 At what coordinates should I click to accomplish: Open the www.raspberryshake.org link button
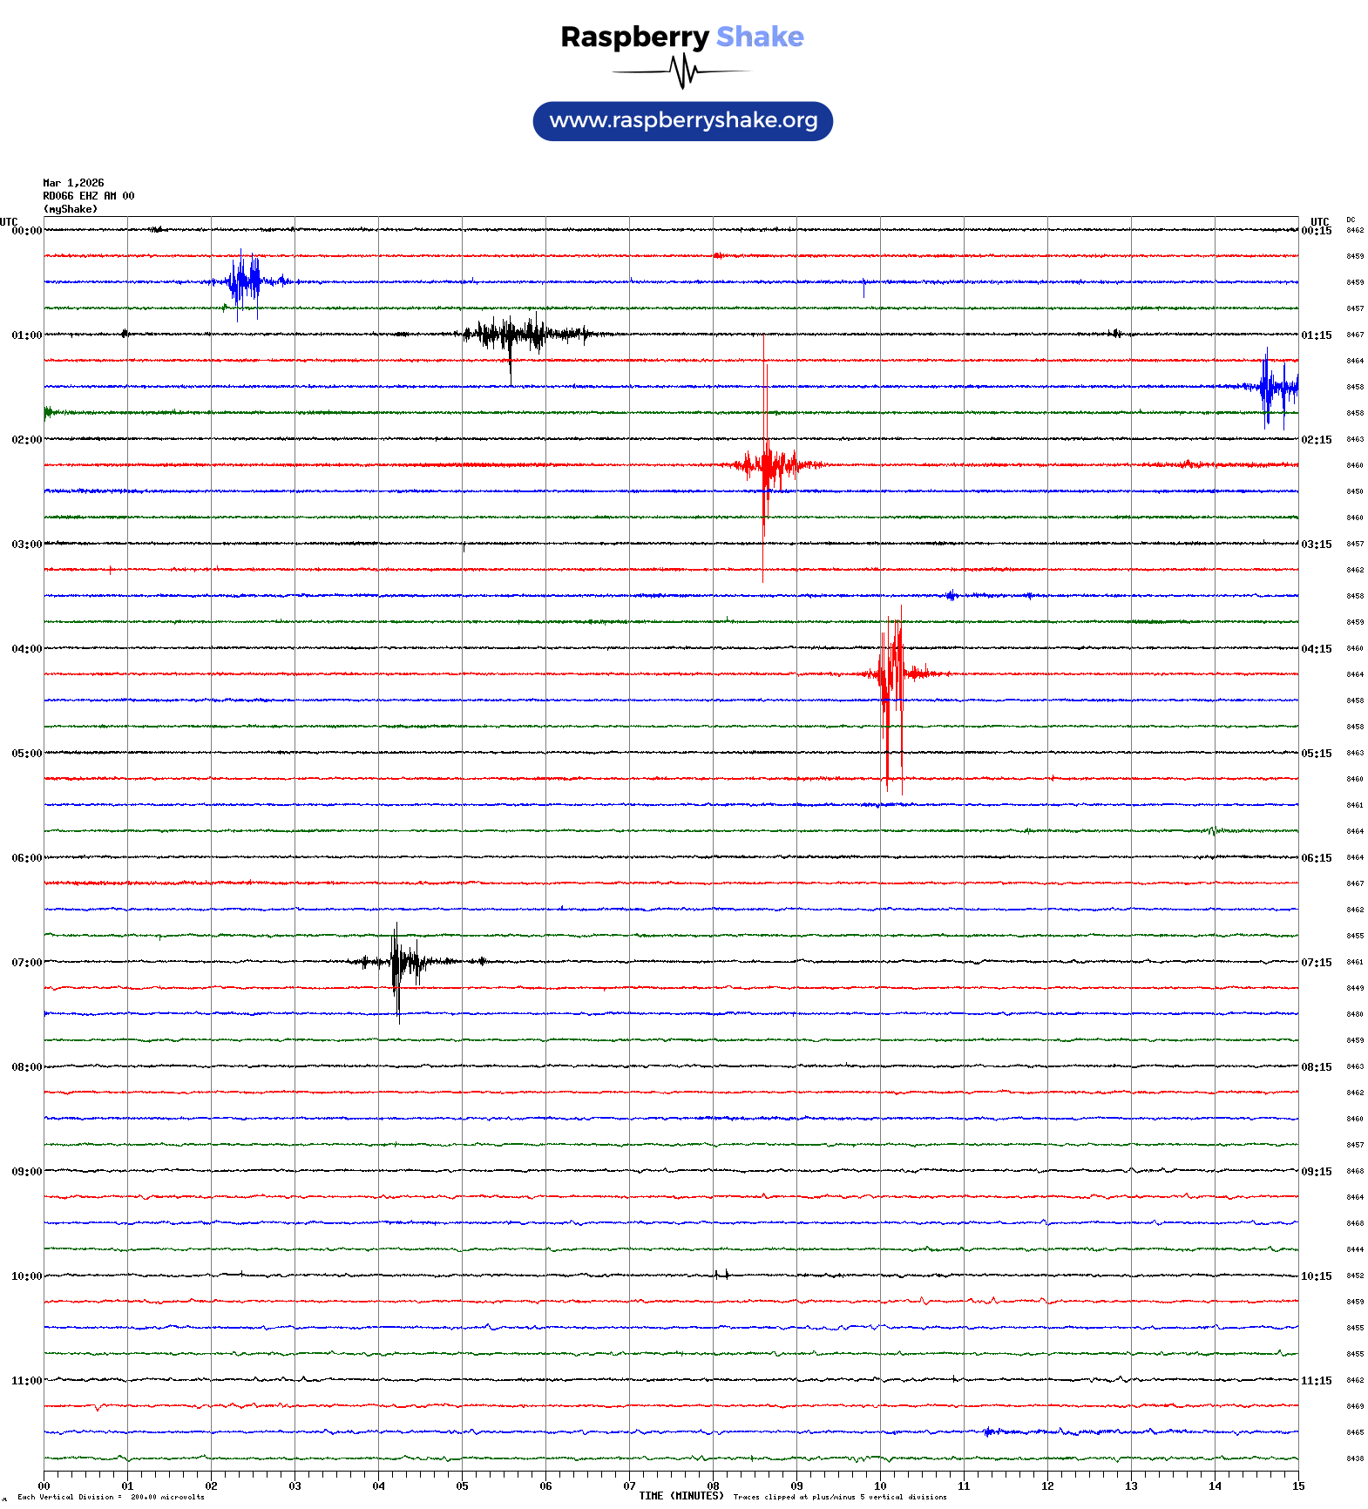682,121
